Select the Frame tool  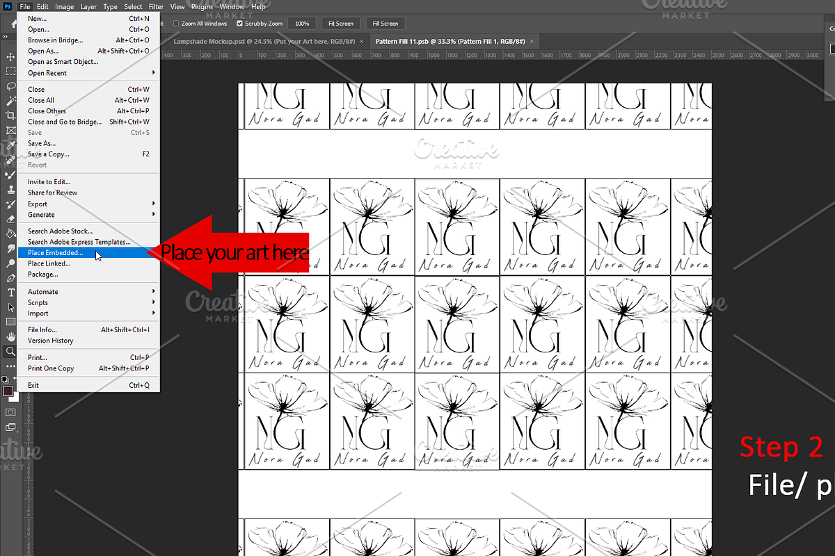coord(10,130)
